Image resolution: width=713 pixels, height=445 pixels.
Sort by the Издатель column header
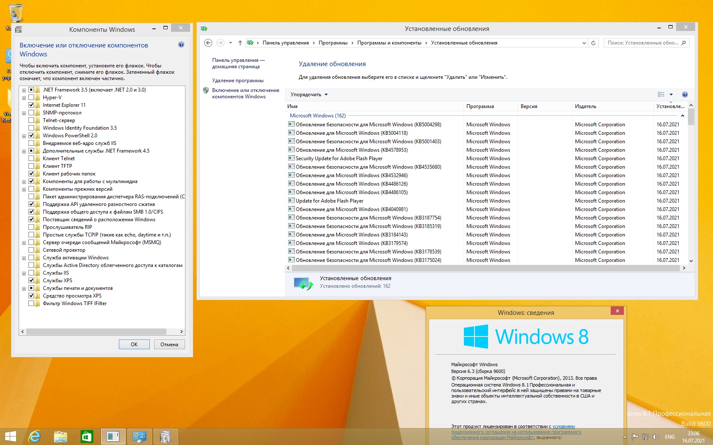point(586,106)
